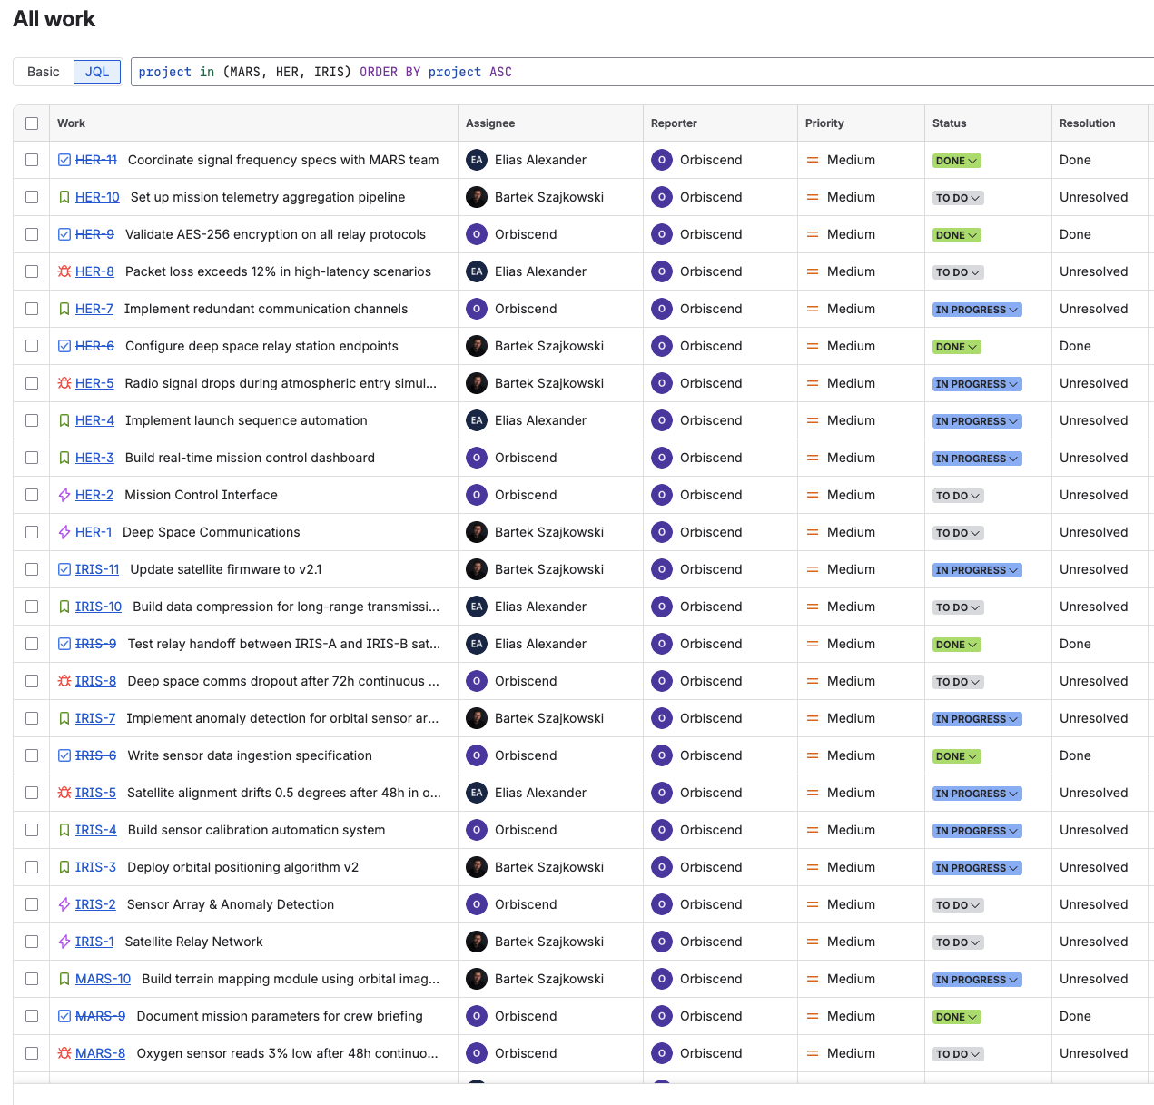Click Bartek Szajkowski's avatar in HER-10 row
The image size is (1154, 1105).
click(x=477, y=197)
